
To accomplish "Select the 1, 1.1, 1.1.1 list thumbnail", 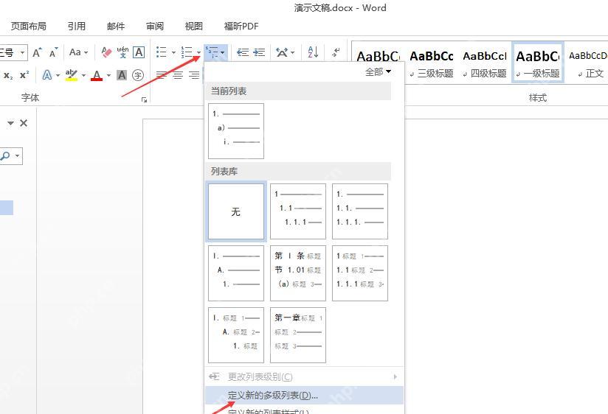I will (x=298, y=211).
